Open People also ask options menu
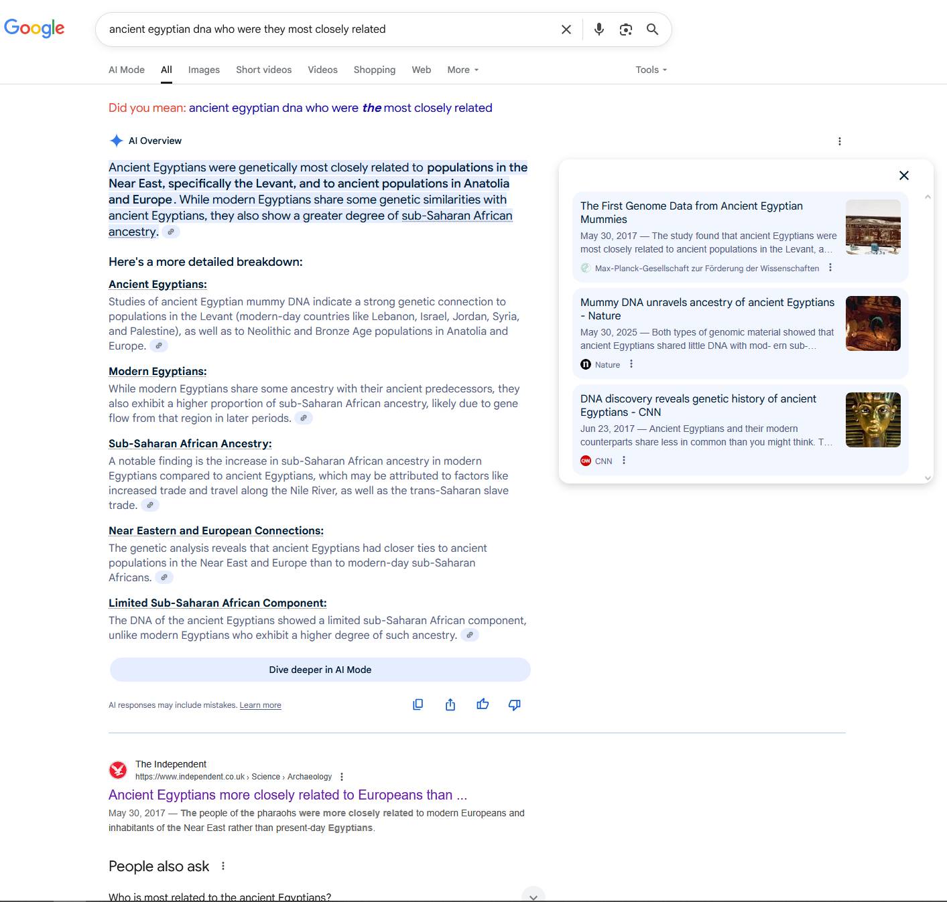Image resolution: width=947 pixels, height=902 pixels. (x=223, y=866)
